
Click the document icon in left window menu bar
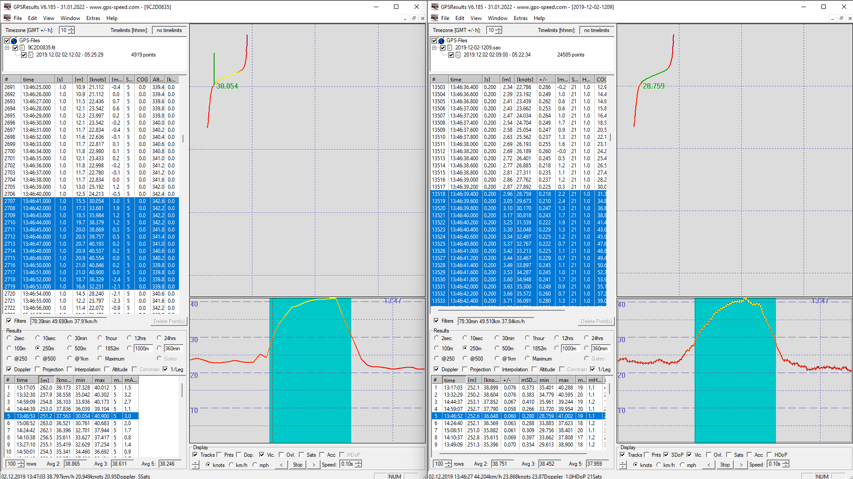coord(7,18)
